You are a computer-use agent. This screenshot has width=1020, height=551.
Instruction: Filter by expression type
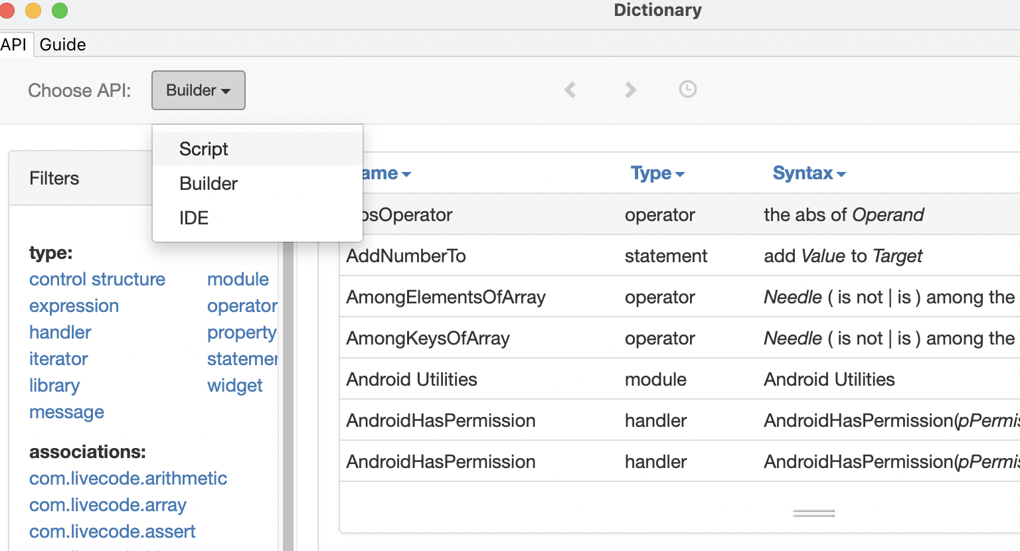[x=74, y=306]
